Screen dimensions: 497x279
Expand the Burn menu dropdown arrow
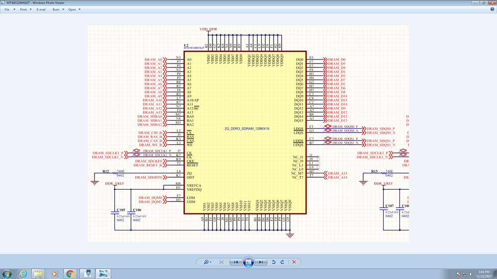click(63, 9)
